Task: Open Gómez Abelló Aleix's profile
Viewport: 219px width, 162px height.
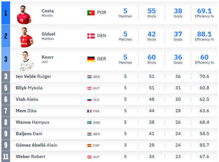Action: click(x=36, y=145)
